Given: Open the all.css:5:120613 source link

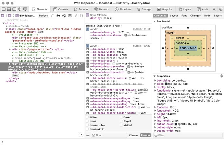Looking at the screenshot, I should [141, 46].
